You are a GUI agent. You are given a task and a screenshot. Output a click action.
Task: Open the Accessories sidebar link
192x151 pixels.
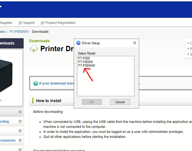point(8,140)
